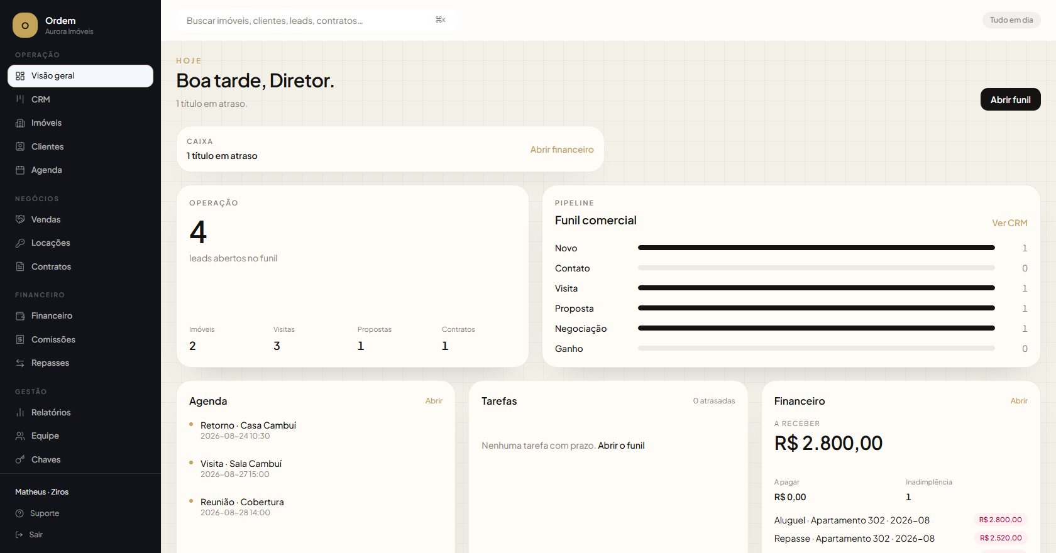This screenshot has height=553, width=1056.
Task: Click Abrir o funil link in Tarefas
Action: pos(621,446)
